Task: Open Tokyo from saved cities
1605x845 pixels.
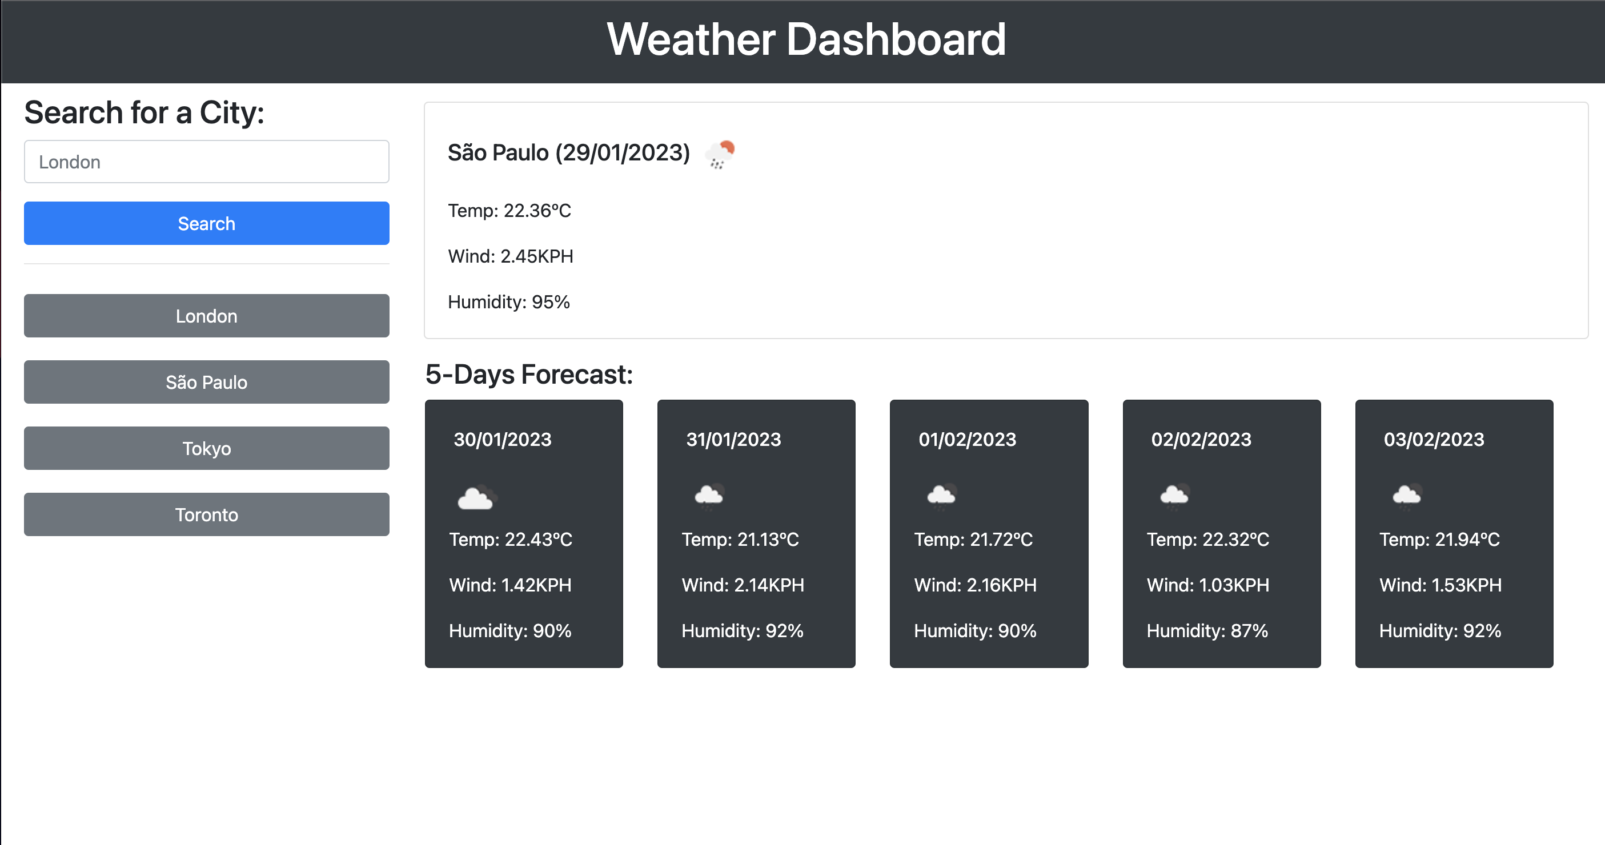Action: coord(206,448)
